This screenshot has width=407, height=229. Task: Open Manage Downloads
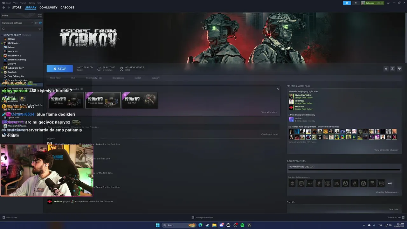pyautogui.click(x=202, y=218)
